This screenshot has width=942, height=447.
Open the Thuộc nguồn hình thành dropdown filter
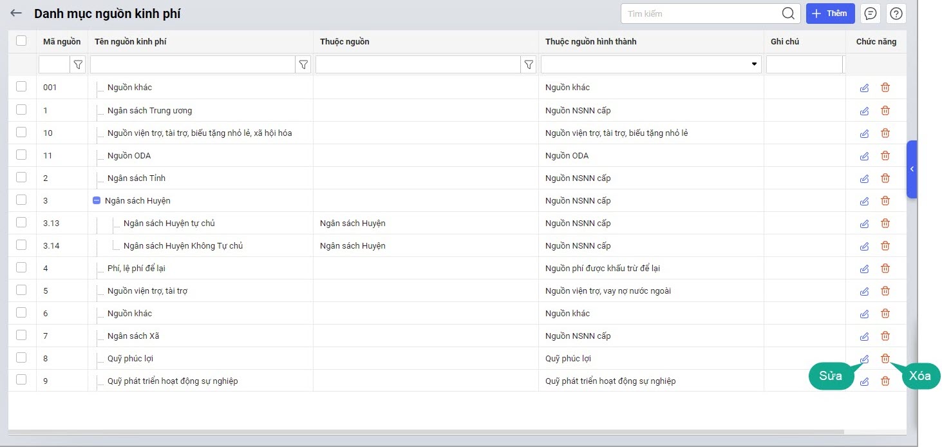(x=753, y=64)
